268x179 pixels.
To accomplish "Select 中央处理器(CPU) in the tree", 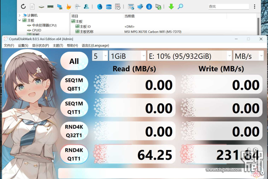I will [x=44, y=25].
